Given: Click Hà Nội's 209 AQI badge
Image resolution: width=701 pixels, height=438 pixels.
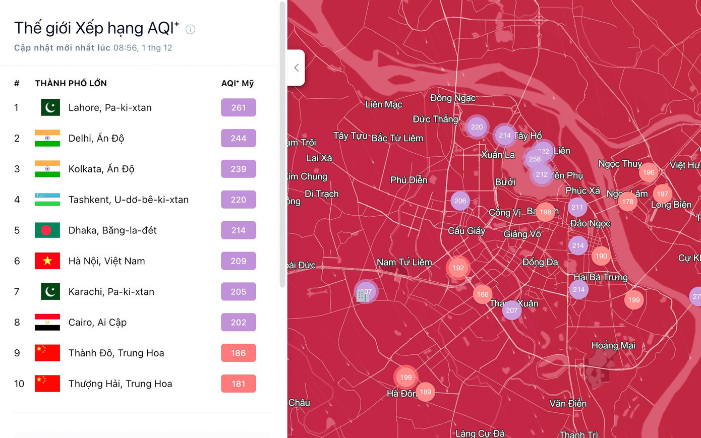Looking at the screenshot, I should click(238, 261).
